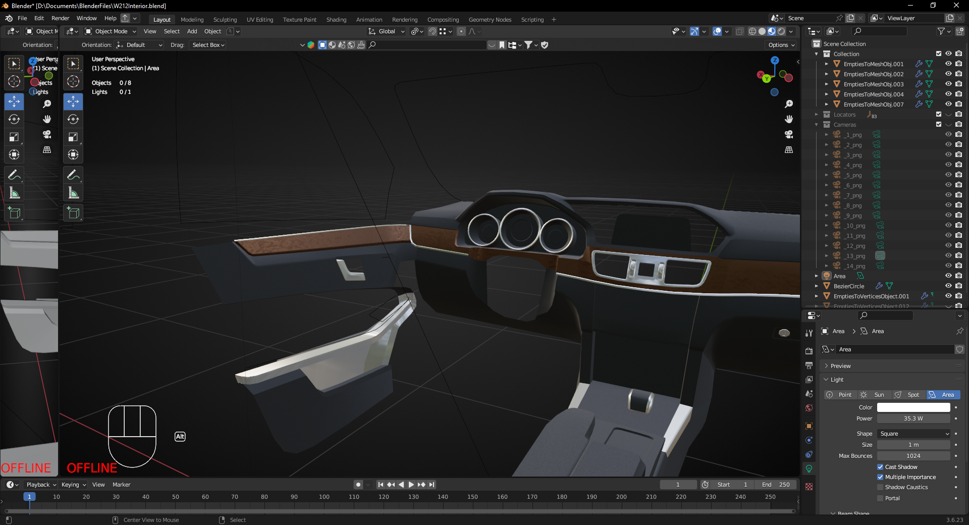Disable the Cast Shadow checkbox
This screenshot has height=525, width=969.
[880, 467]
